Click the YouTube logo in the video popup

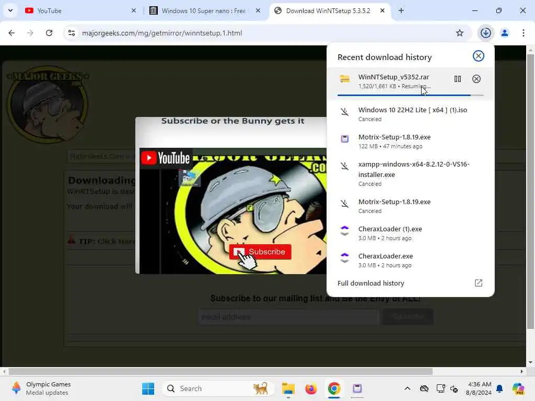(x=166, y=158)
